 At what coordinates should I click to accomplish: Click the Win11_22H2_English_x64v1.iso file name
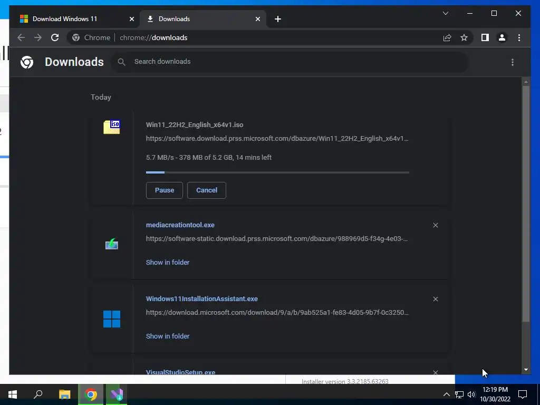pyautogui.click(x=195, y=124)
